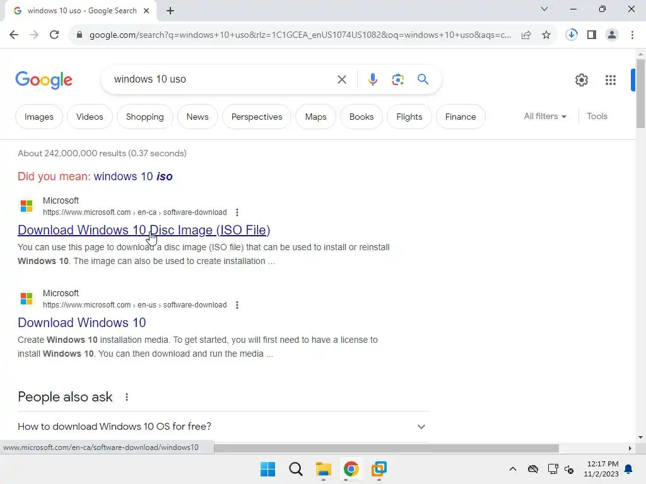The image size is (646, 484).
Task: Open the Google apps grid
Action: [610, 80]
